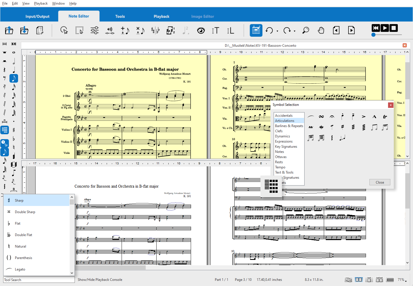Open the redo history dropdown arrow
The image size is (413, 286).
tap(295, 31)
